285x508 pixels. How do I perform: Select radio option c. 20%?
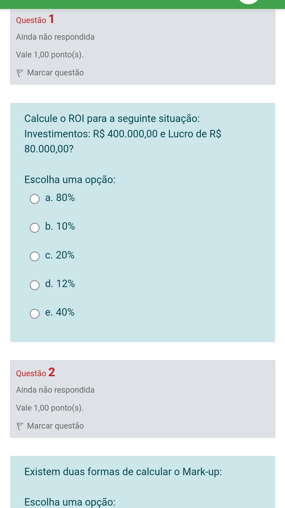tap(35, 256)
